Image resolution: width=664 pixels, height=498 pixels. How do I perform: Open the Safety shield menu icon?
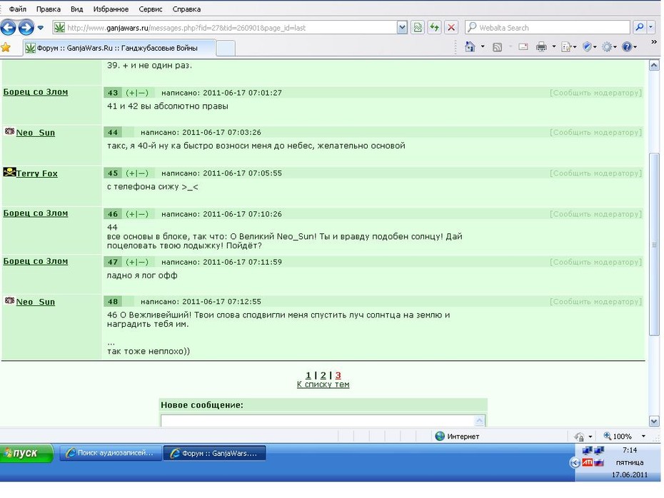click(x=588, y=47)
